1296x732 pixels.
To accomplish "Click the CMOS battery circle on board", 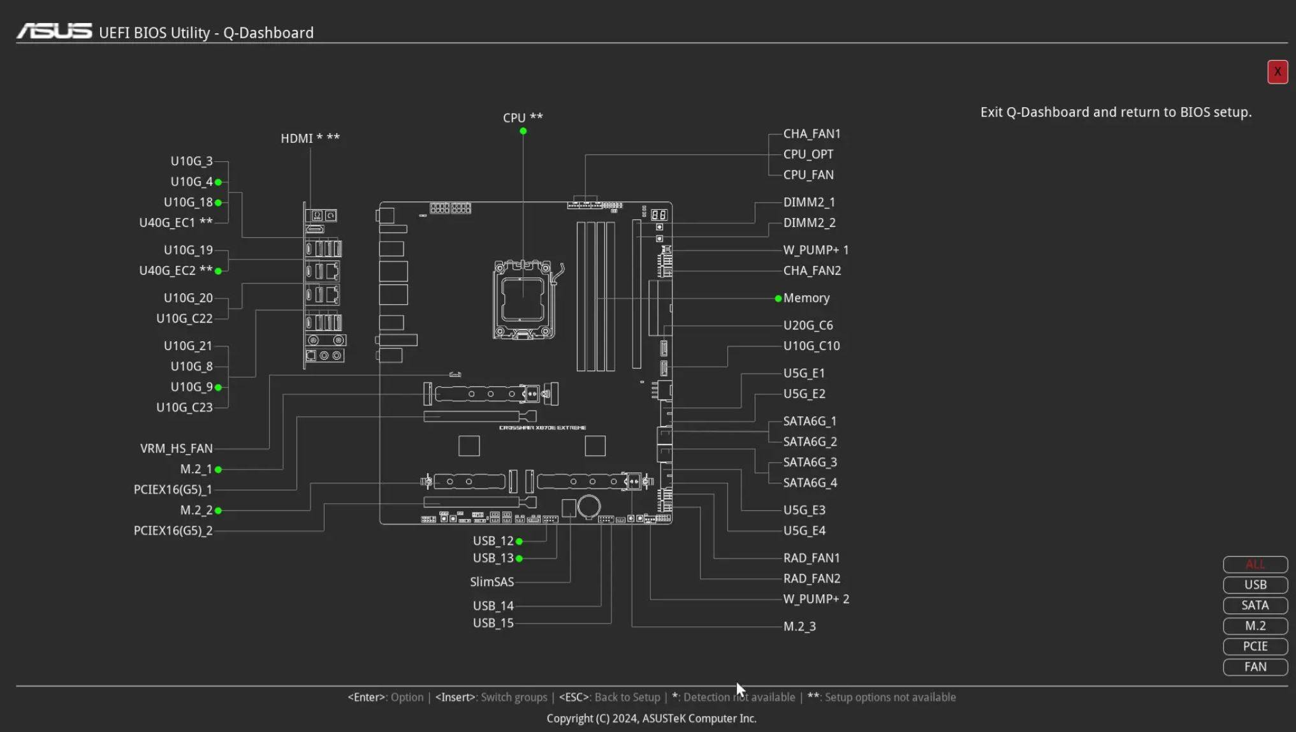I will tap(588, 506).
